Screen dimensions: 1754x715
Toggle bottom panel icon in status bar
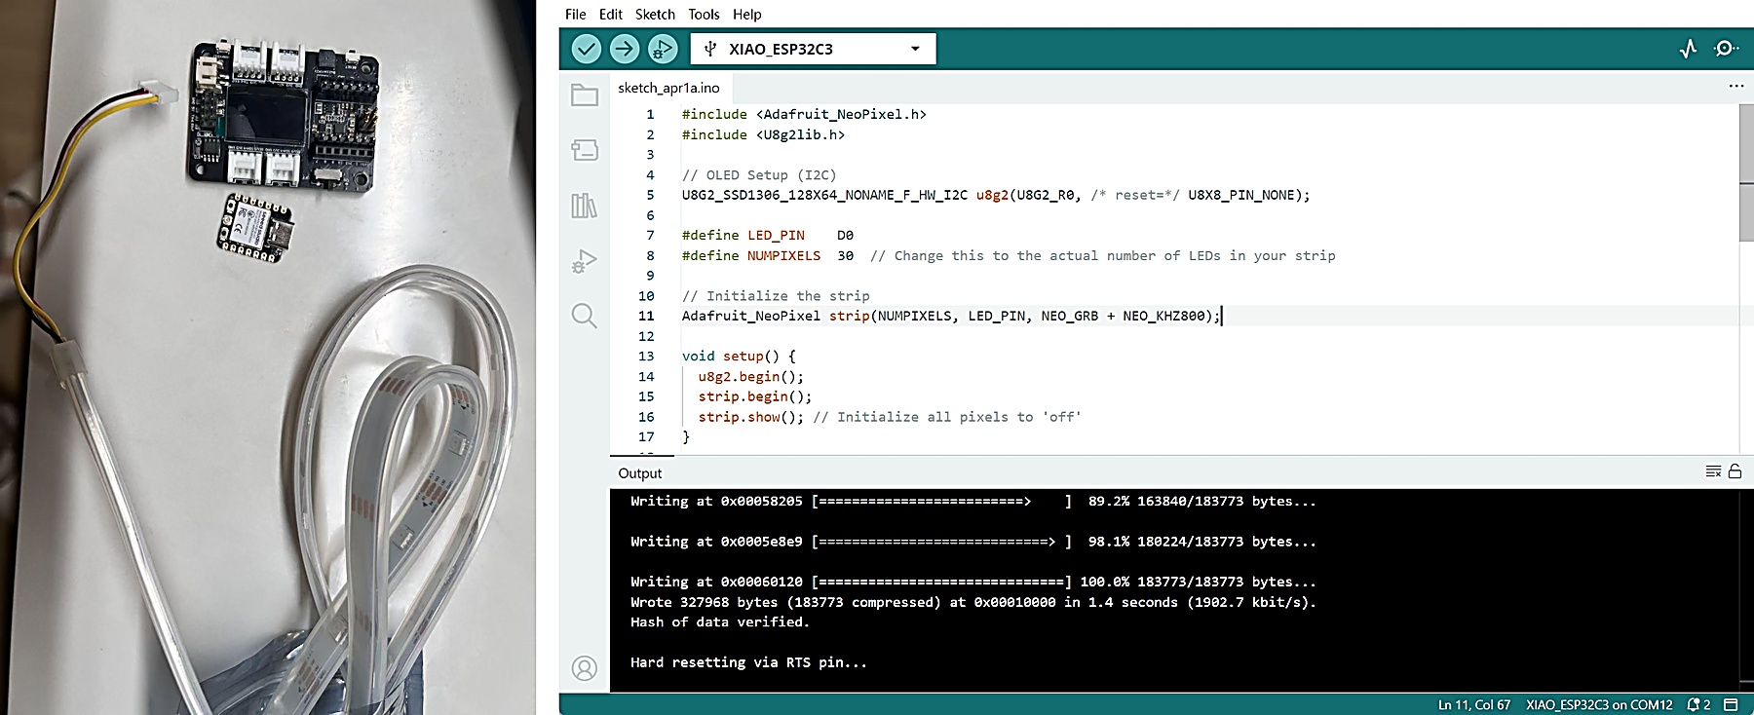click(x=1731, y=704)
